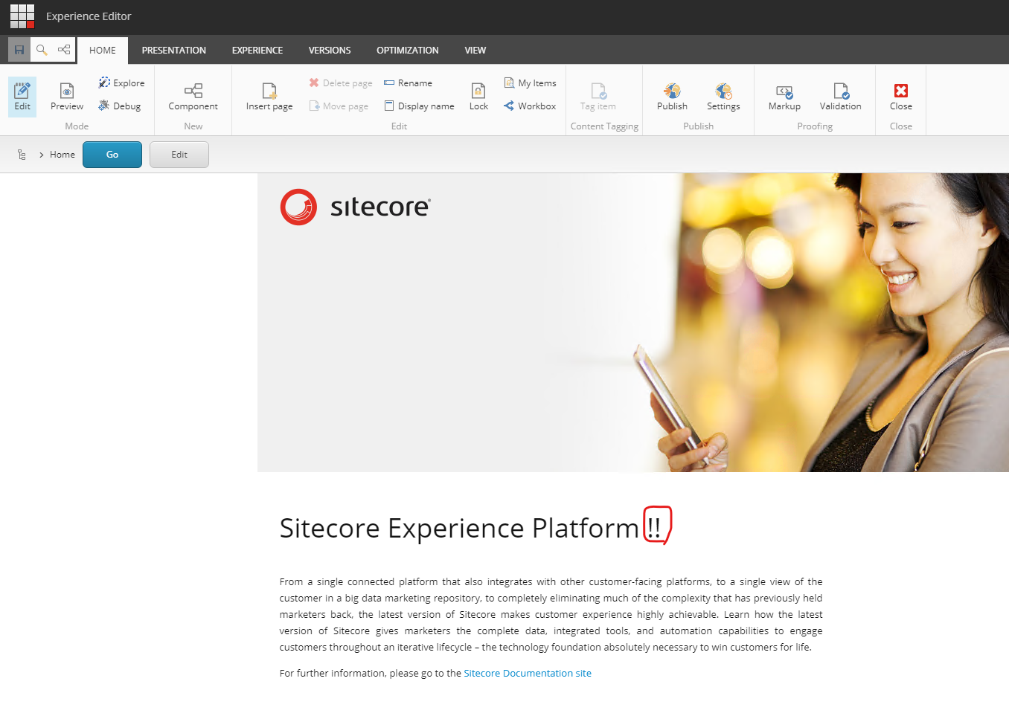Run Markup proofing
The image size is (1009, 716).
(784, 97)
